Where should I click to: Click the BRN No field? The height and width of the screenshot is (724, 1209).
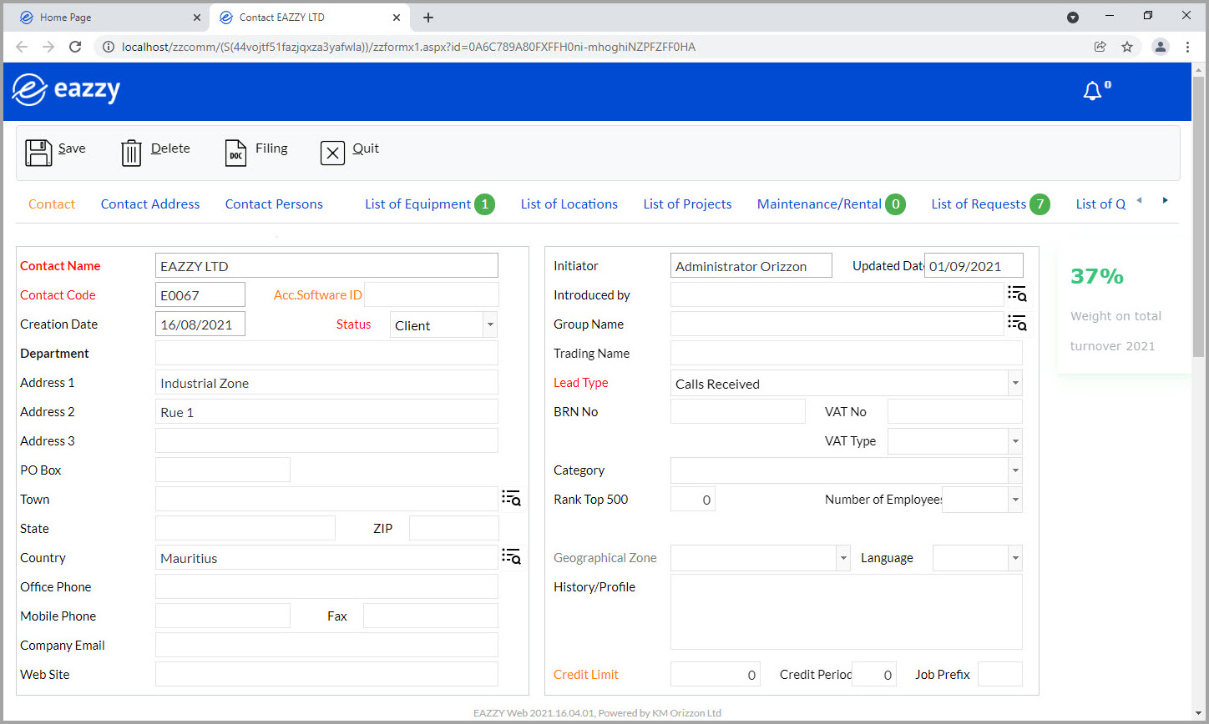click(x=738, y=411)
